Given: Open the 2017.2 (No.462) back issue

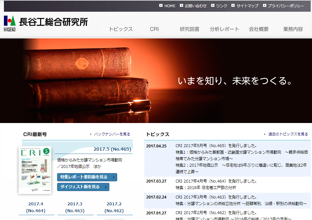Looking at the screenshot, I should [x=114, y=207].
